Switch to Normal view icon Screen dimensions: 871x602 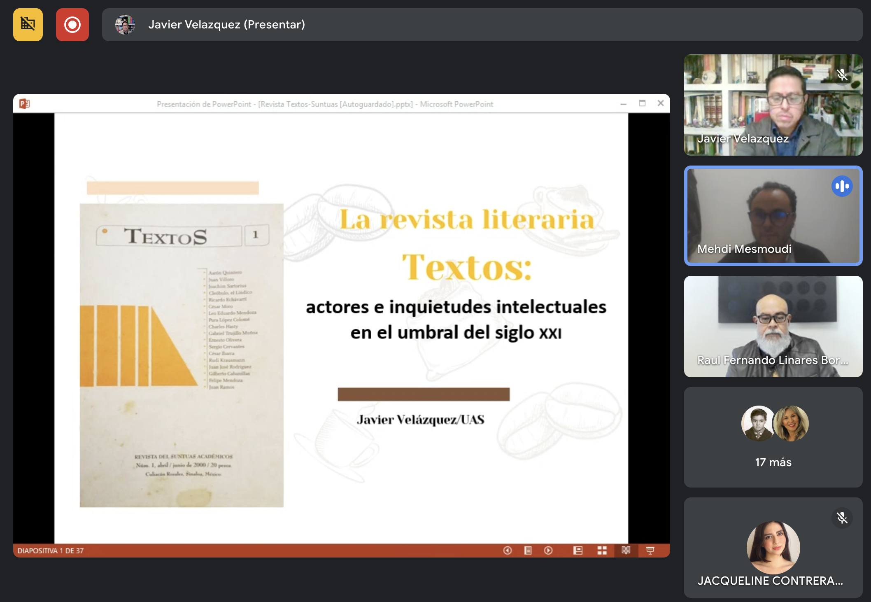click(578, 551)
